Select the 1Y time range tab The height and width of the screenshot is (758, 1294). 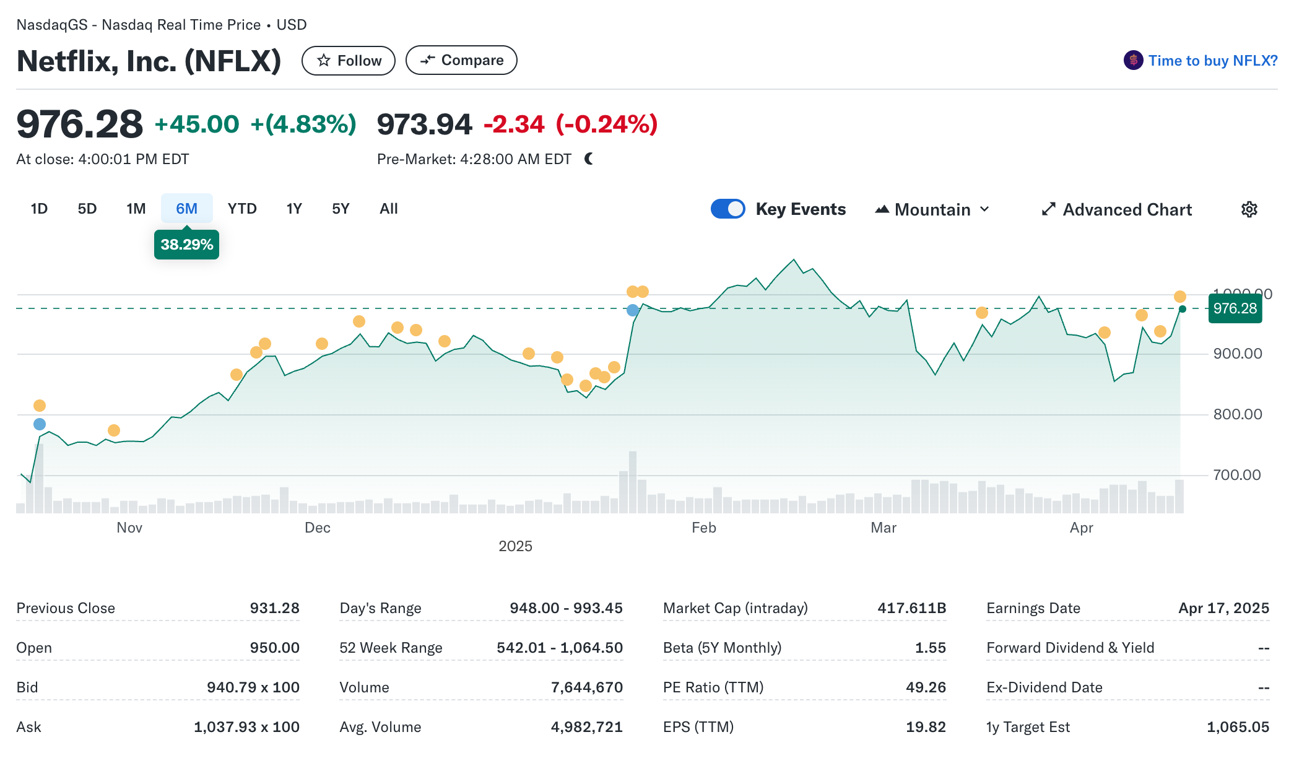[x=294, y=209]
